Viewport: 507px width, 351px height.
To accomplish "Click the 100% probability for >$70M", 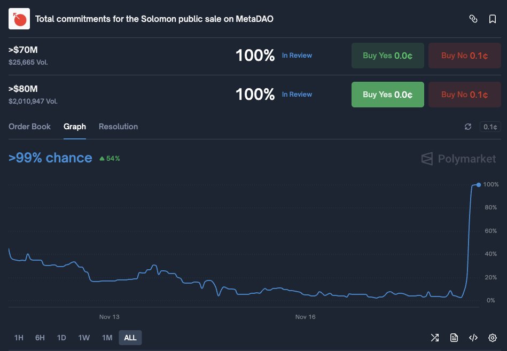I will pyautogui.click(x=255, y=55).
